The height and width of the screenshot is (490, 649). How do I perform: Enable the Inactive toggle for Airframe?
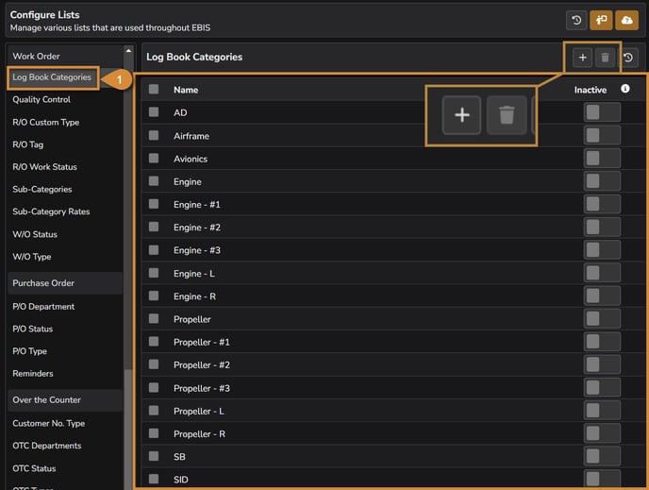pyautogui.click(x=601, y=135)
